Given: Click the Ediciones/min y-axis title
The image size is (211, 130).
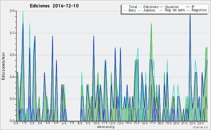Looking at the screenshot, I should [x=3, y=66].
